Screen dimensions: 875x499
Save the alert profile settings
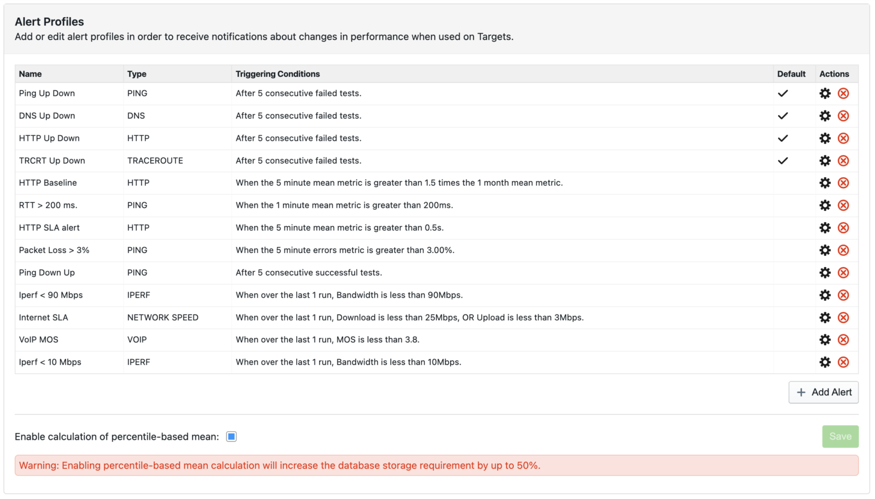[840, 436]
